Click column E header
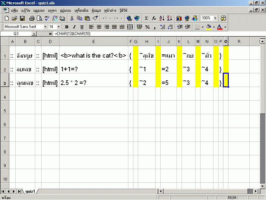 [94, 41]
